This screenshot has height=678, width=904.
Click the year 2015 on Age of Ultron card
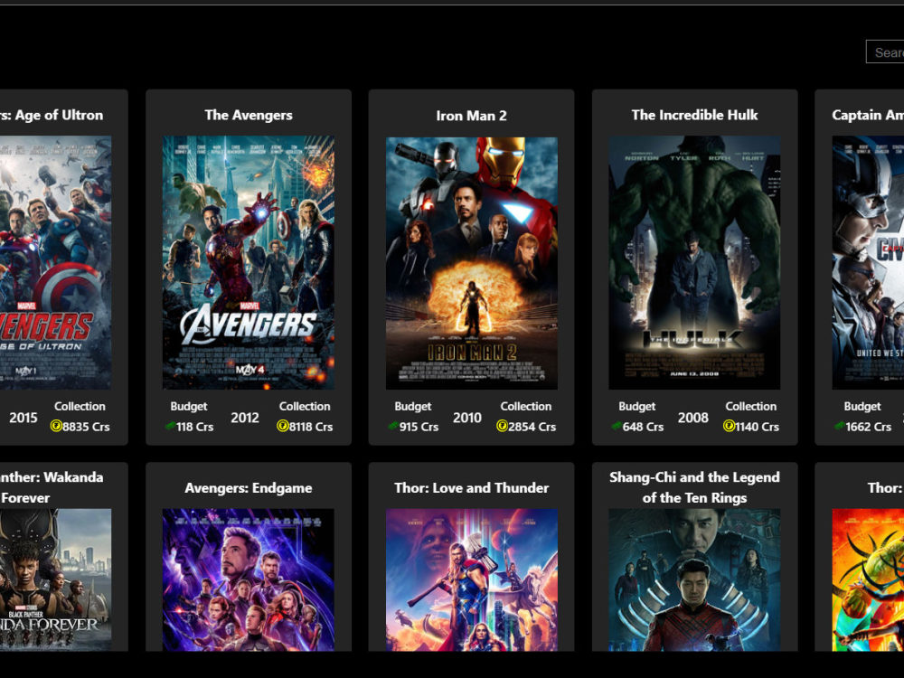24,418
